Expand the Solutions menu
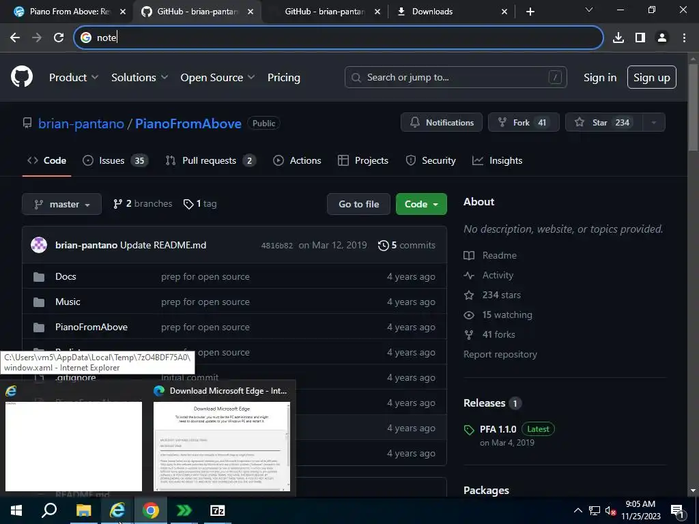This screenshot has width=699, height=524. point(139,77)
